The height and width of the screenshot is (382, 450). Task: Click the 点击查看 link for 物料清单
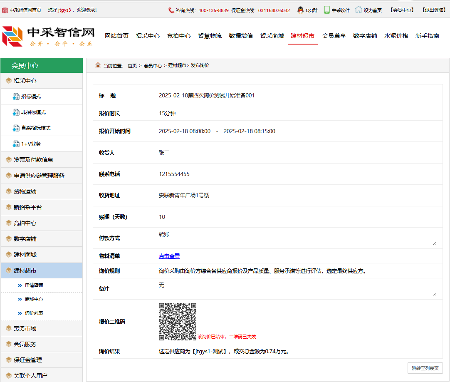click(169, 256)
